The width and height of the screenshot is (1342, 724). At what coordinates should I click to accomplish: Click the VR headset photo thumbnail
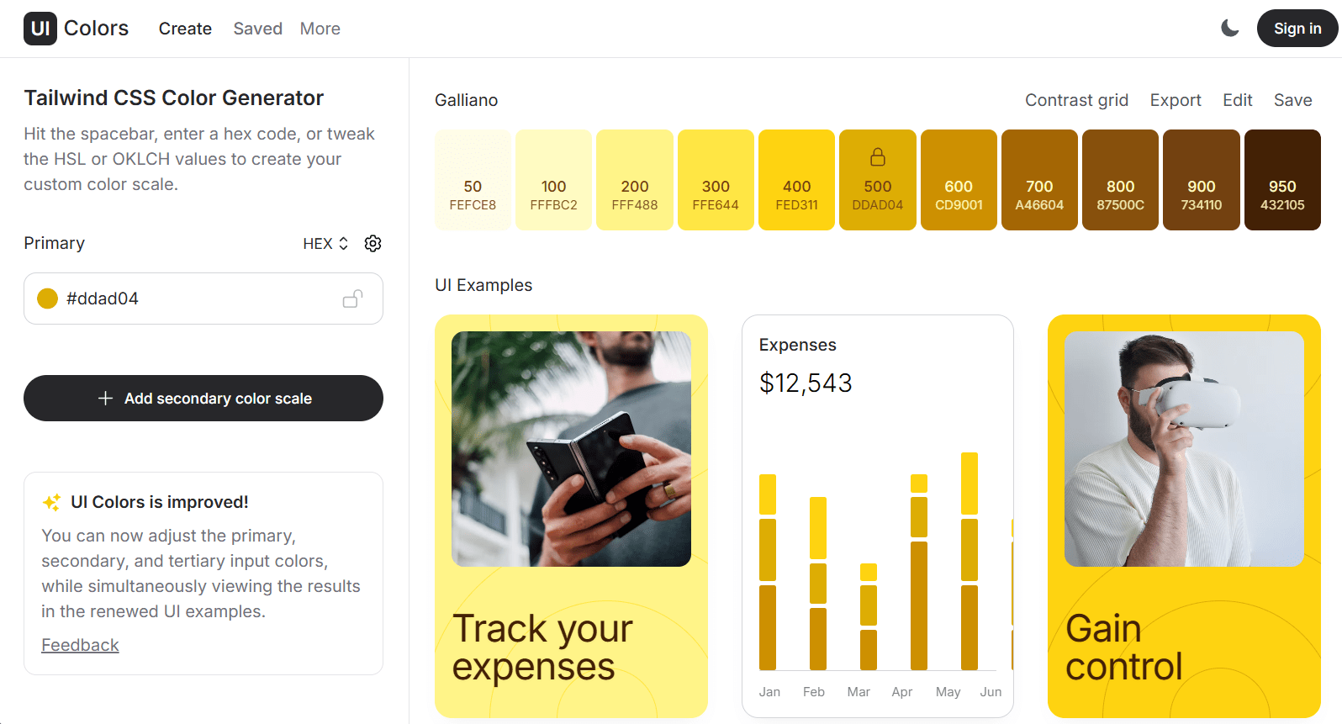pos(1184,449)
